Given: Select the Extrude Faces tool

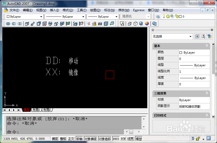Looking at the screenshot, I should click(27, 24).
